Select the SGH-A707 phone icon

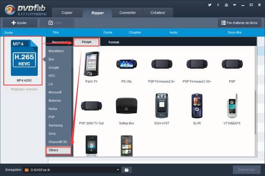(161, 106)
